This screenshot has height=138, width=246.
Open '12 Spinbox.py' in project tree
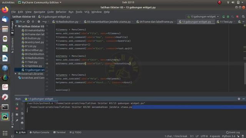click(x=32, y=66)
